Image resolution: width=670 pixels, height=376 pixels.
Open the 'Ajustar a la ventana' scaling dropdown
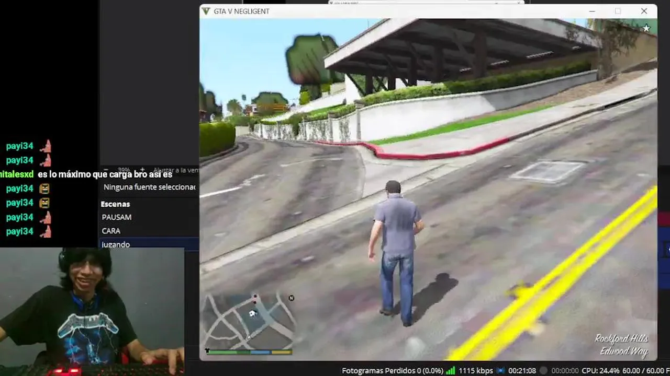[176, 170]
